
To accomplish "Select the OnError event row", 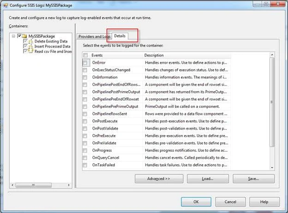I will pos(156,63).
